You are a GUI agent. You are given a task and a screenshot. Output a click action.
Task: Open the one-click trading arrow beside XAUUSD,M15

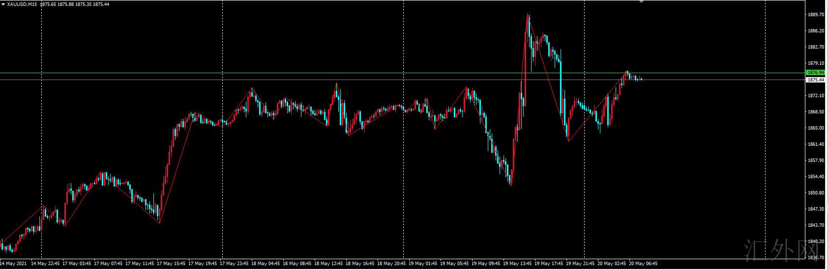tap(3, 4)
